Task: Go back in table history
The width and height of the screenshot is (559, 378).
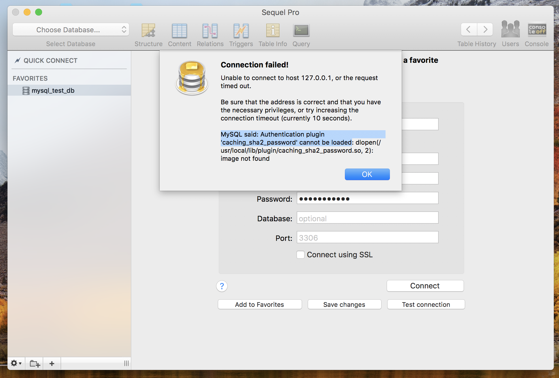Action: (x=469, y=29)
